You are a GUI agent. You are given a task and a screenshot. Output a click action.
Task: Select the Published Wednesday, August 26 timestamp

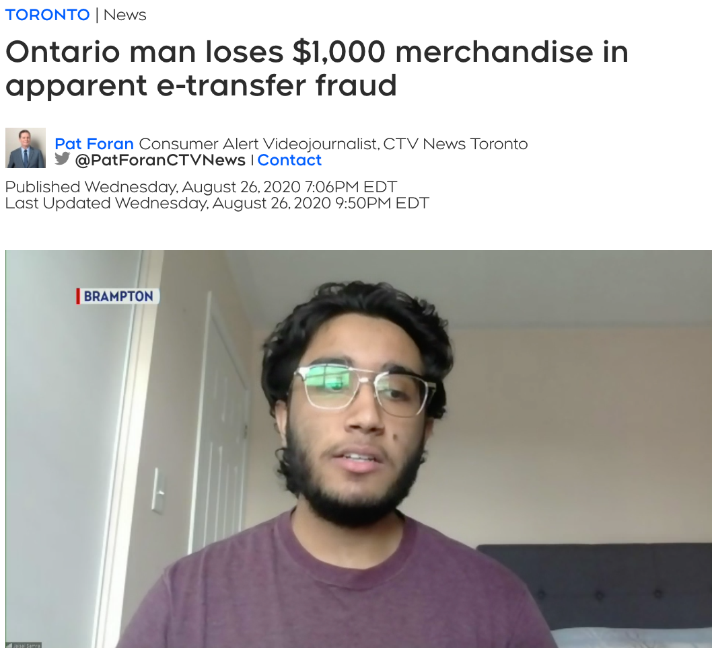[201, 187]
